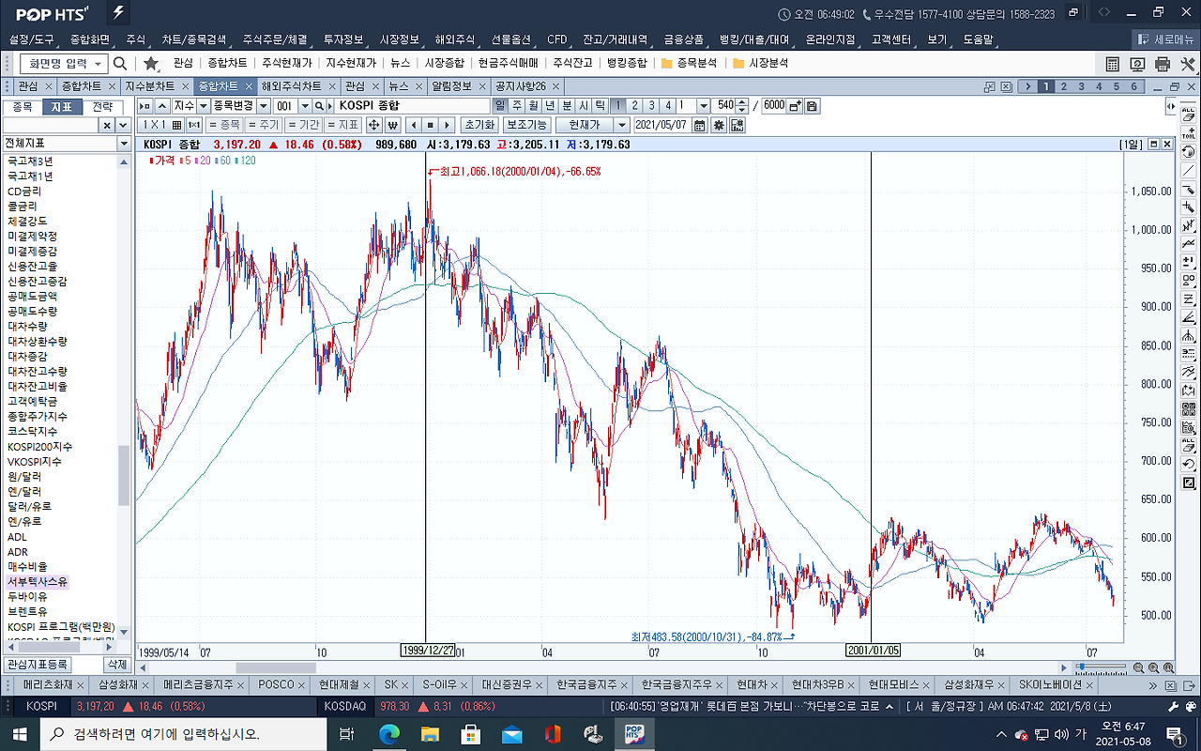
Task: Select minute 분 period toggle
Action: (567, 106)
